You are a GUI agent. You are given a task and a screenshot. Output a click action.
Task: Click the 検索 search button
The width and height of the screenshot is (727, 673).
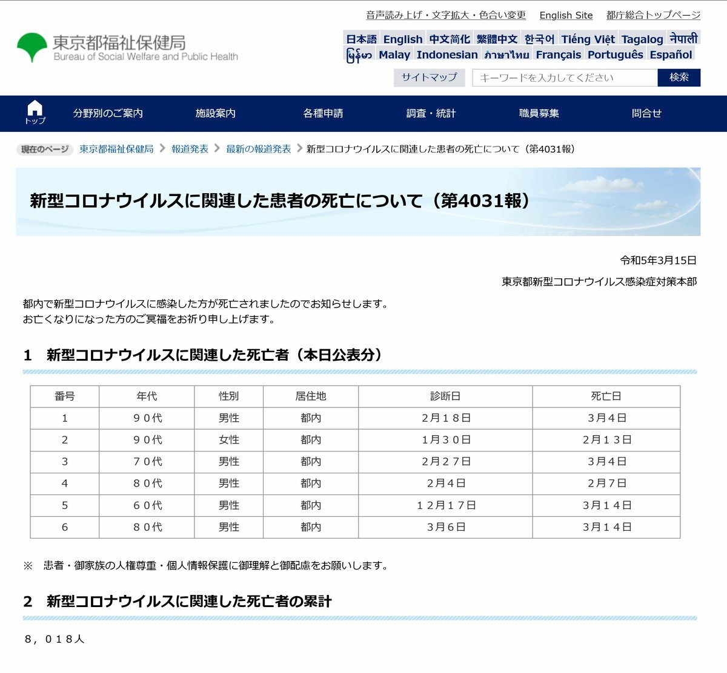click(x=679, y=77)
